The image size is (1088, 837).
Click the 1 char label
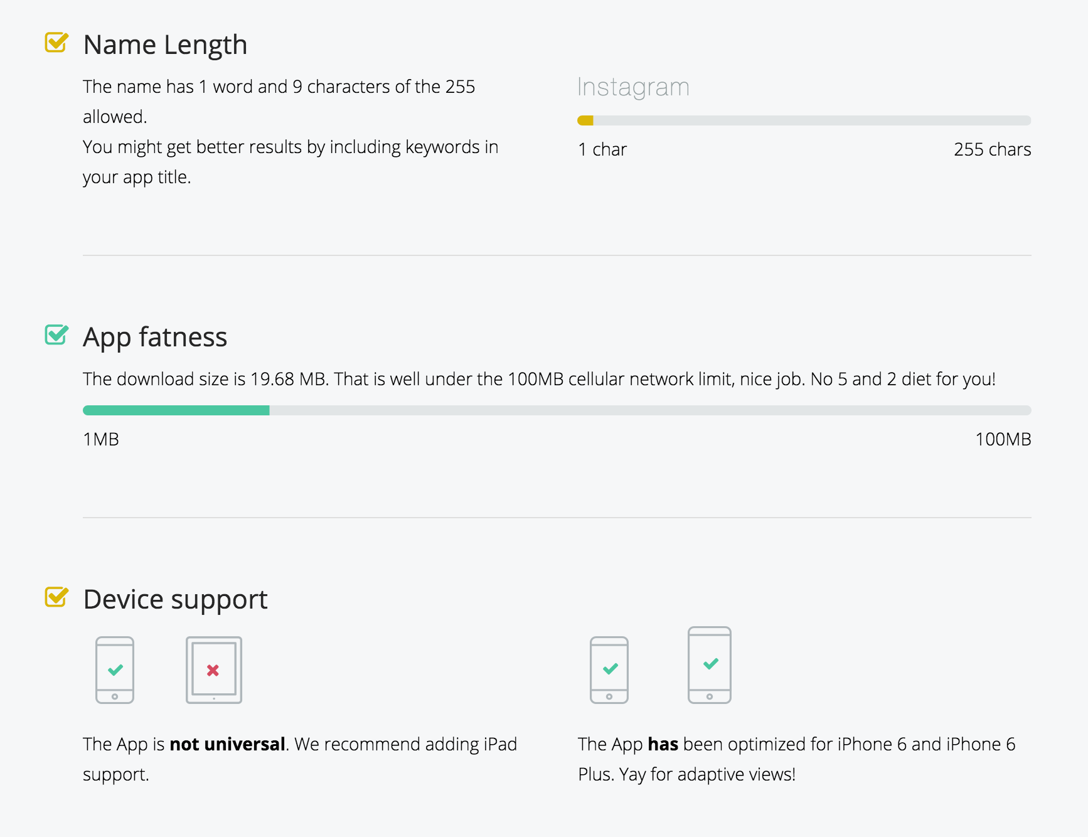coord(602,149)
